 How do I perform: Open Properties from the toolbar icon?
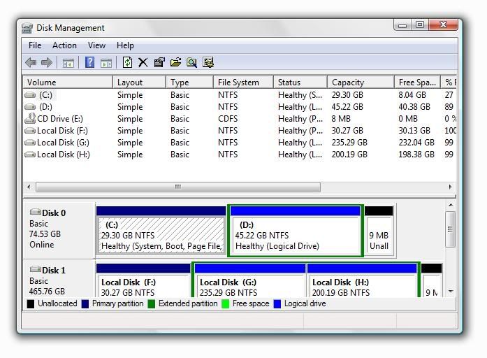click(x=159, y=63)
